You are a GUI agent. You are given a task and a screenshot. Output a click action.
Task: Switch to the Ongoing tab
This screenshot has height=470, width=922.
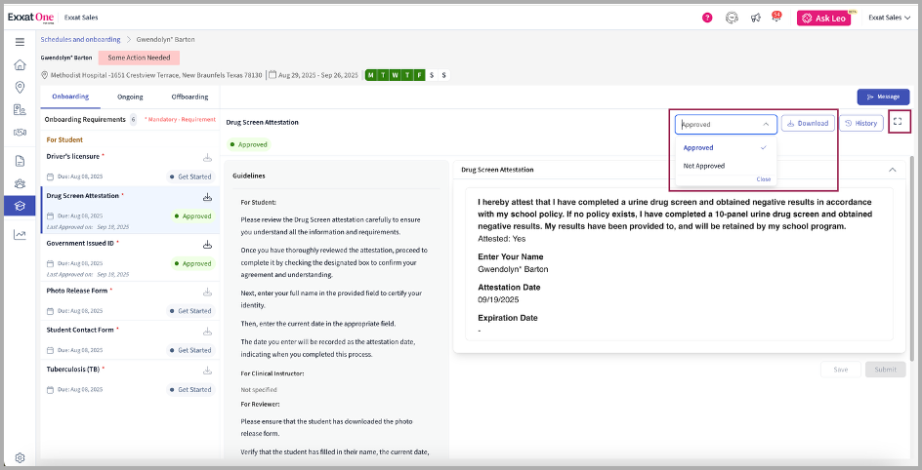[130, 97]
